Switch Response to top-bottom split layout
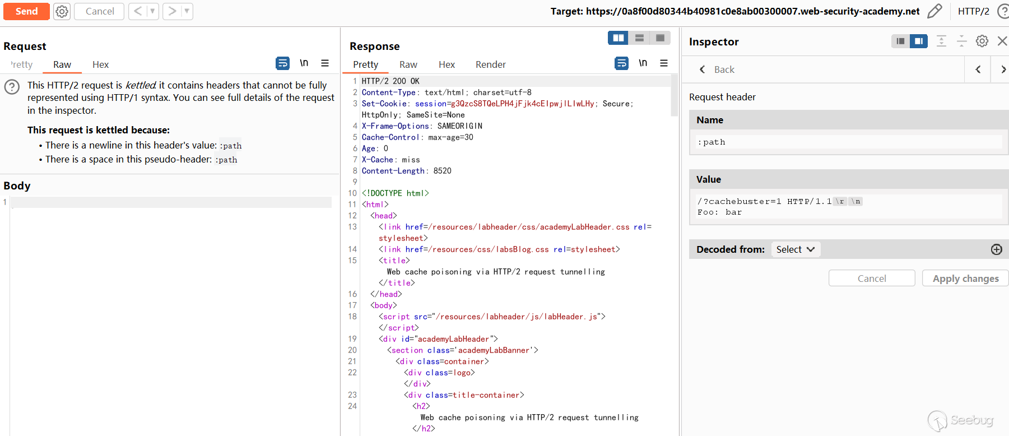The height and width of the screenshot is (436, 1009). [639, 38]
